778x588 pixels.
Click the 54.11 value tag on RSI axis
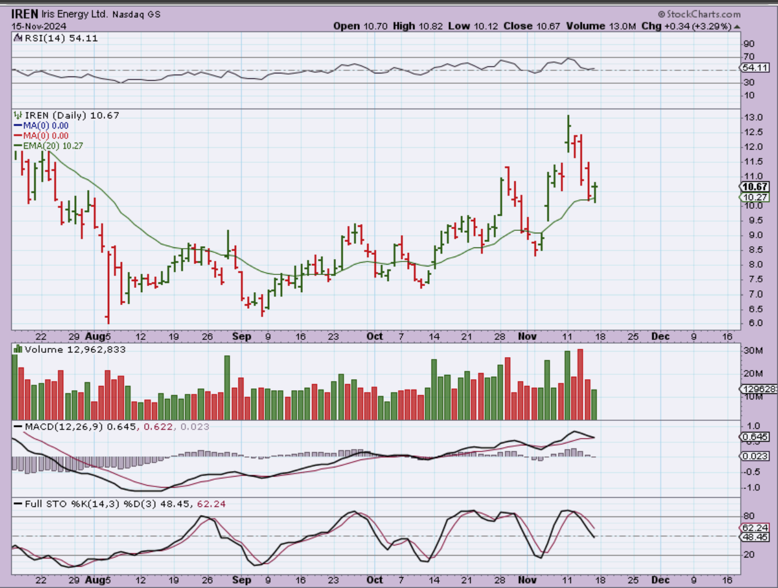[x=755, y=67]
